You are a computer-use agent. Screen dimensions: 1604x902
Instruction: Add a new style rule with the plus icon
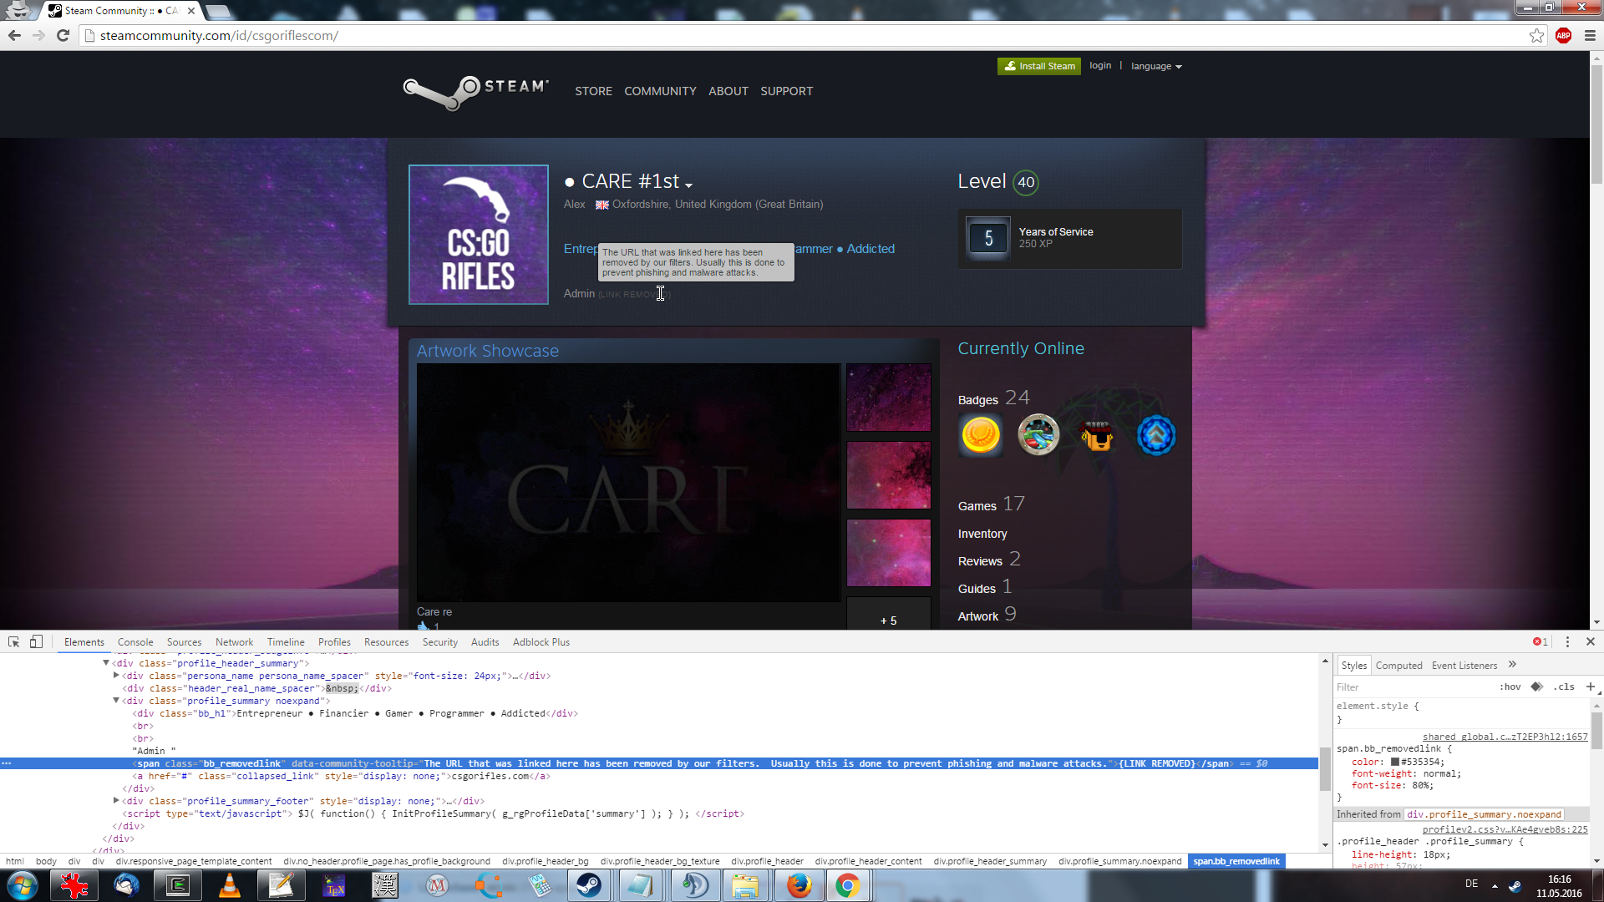click(x=1590, y=687)
